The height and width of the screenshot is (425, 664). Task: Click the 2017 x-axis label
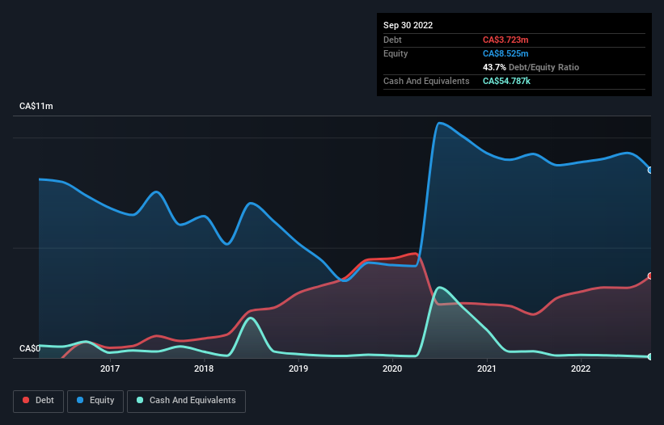110,368
